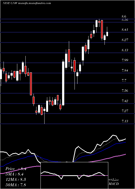Click the 8.13 price axis label
Viewport: 135px width, 189px height.
pyautogui.click(x=125, y=50)
